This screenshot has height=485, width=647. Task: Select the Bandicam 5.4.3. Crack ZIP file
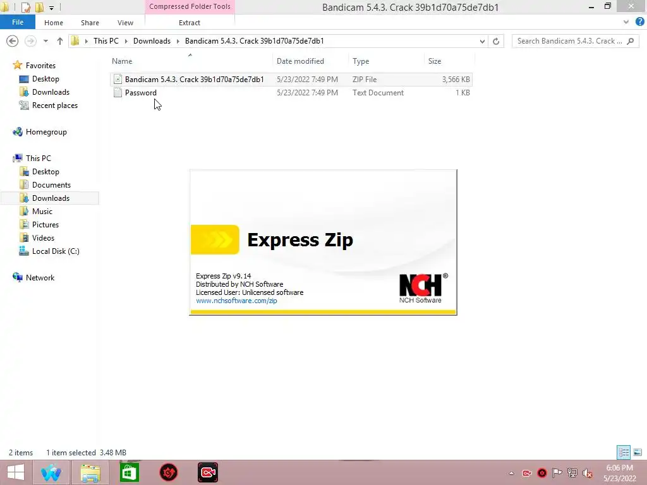coord(291,79)
